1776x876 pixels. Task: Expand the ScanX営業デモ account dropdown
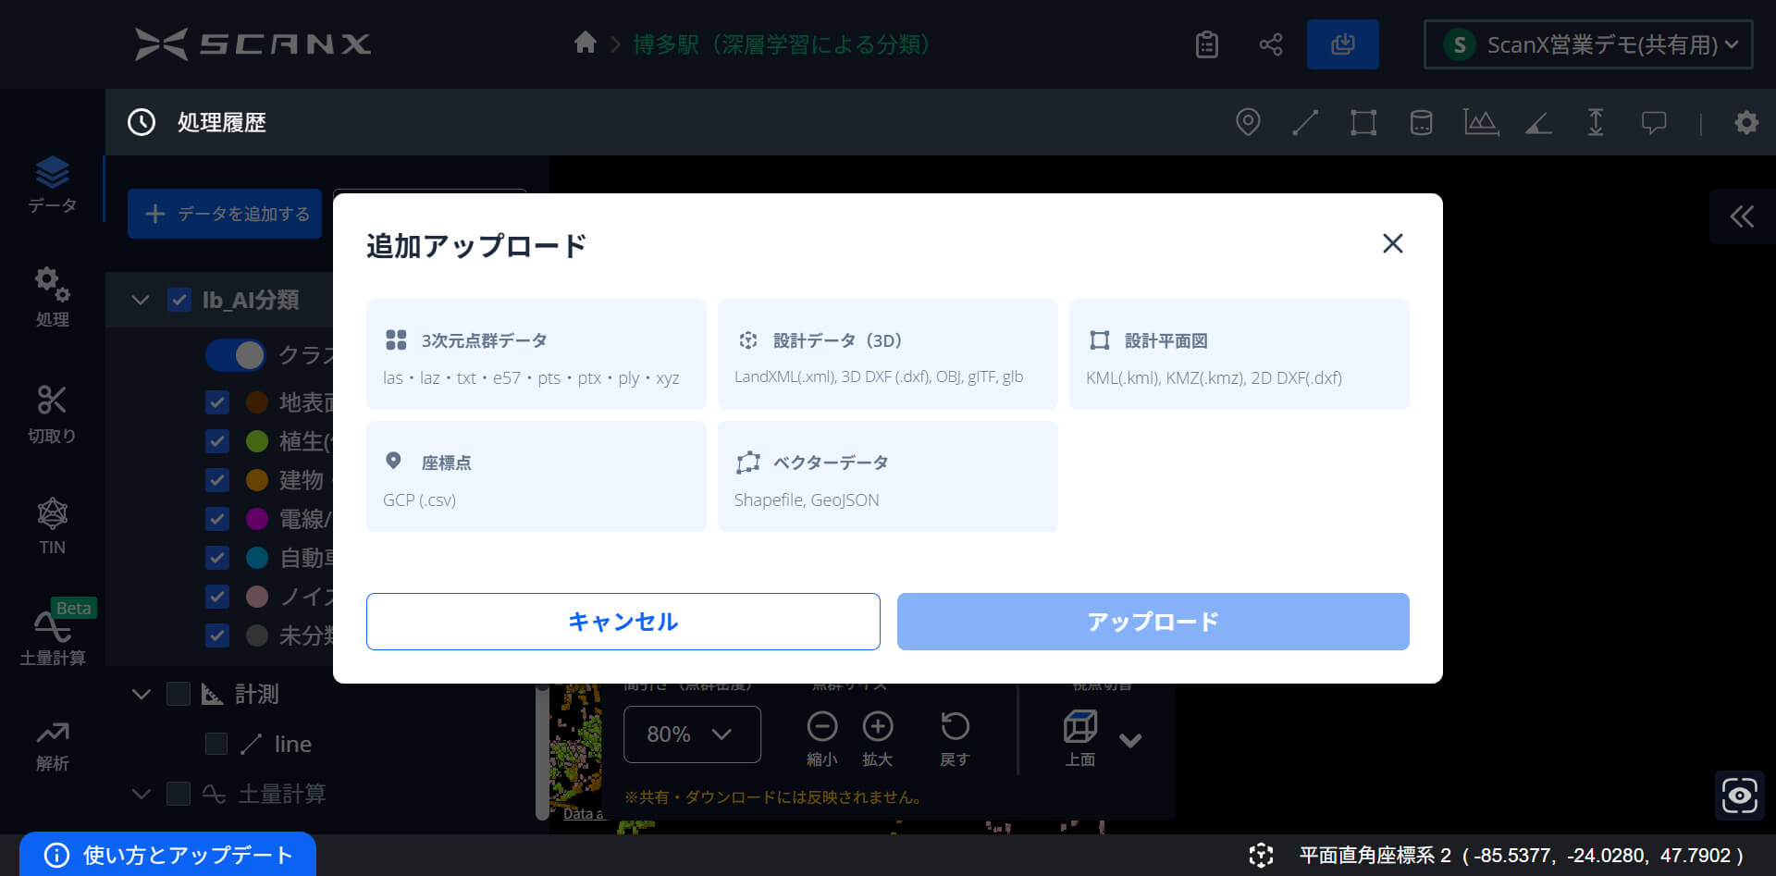tap(1587, 44)
